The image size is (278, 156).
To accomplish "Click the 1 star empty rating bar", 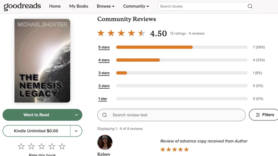I will [x=182, y=99].
